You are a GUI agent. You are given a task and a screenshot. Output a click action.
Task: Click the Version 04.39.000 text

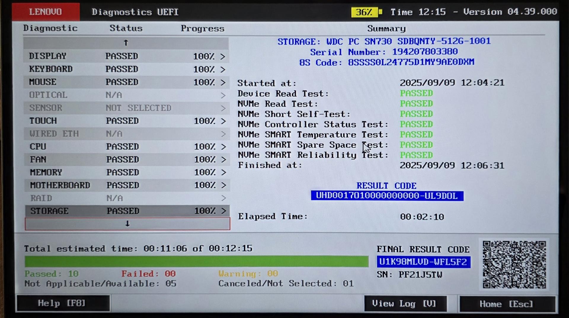(510, 12)
